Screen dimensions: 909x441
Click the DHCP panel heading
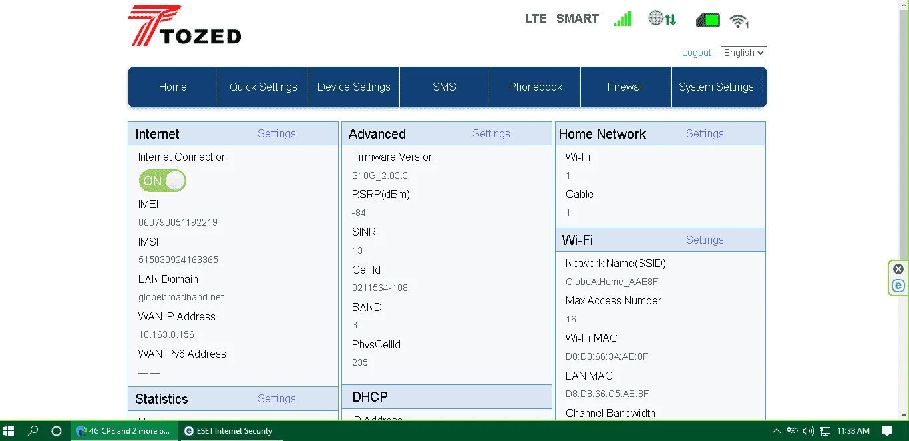[x=370, y=397]
